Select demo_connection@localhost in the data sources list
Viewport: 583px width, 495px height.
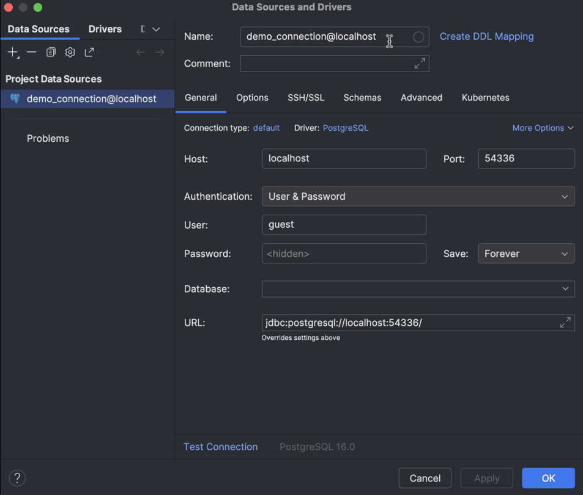[87, 99]
